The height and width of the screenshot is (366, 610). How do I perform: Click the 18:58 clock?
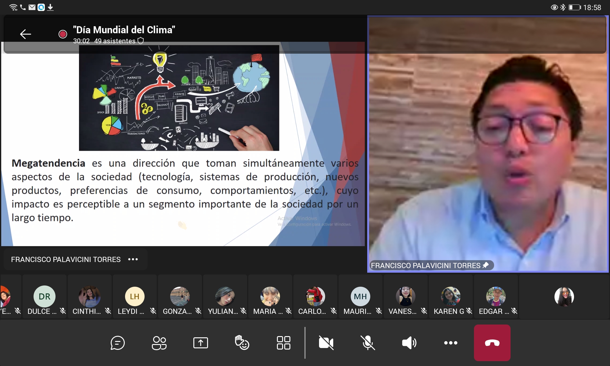(x=592, y=7)
